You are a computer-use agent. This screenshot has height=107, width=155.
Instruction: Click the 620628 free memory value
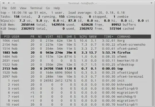(87, 25)
